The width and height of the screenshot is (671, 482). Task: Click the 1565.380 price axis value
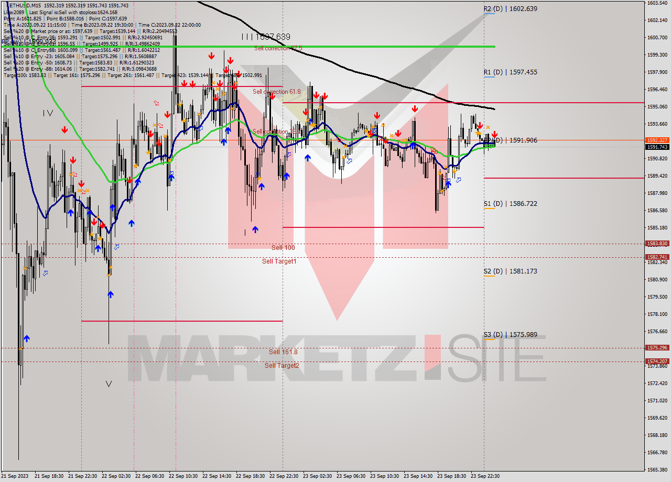(x=657, y=469)
